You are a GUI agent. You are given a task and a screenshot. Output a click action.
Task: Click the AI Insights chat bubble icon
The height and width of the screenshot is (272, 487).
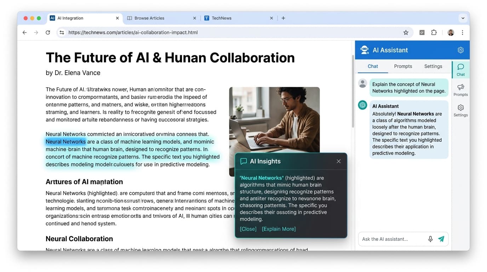[243, 161]
